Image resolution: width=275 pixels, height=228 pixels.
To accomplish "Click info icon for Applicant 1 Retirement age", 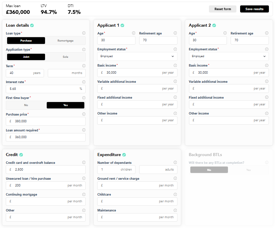I will 175,33.
